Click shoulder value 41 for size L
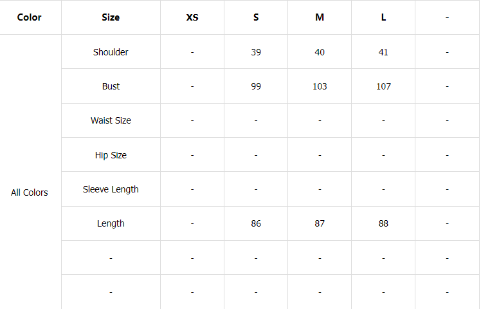Viewport: 481px width, 309px height. tap(383, 52)
